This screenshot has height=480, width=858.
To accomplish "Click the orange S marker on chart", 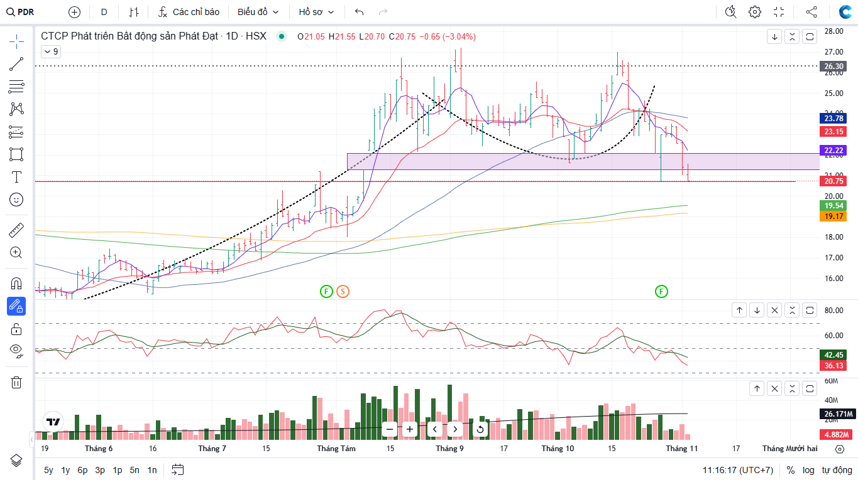I will (342, 291).
